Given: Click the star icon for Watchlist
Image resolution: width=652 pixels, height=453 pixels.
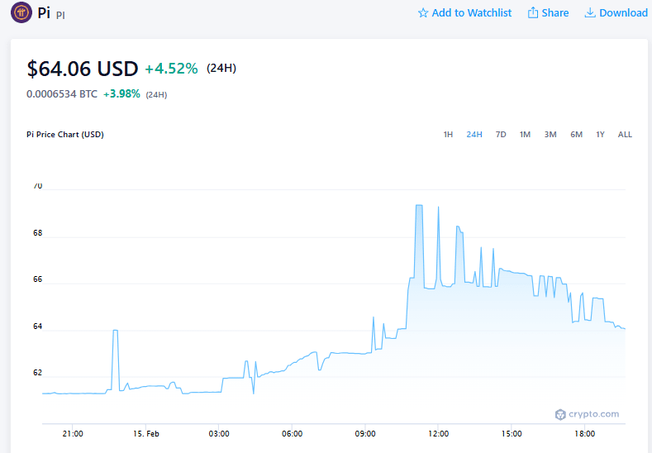Looking at the screenshot, I should pyautogui.click(x=423, y=13).
